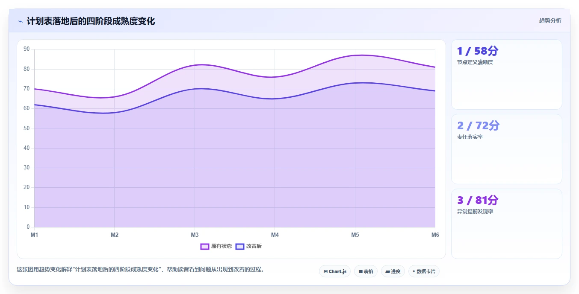Click the 10 y-axis value
The height and width of the screenshot is (294, 579).
click(27, 207)
